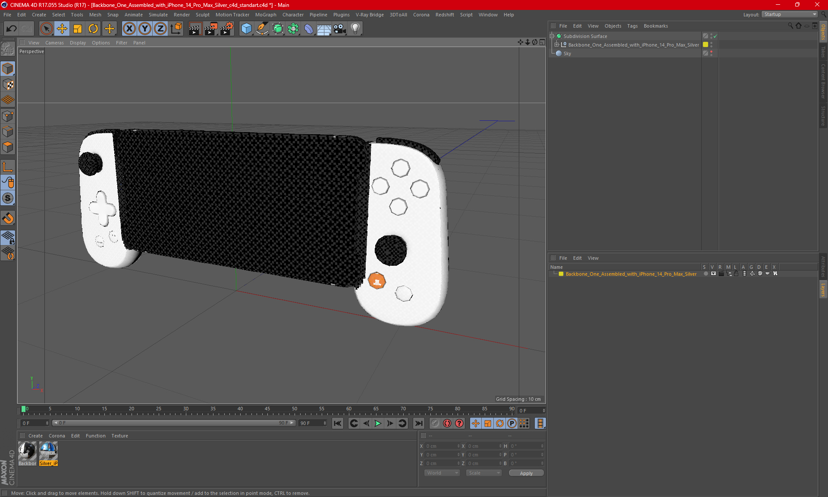Viewport: 828px width, 497px height.
Task: Switch to Points mode
Action: tap(8, 116)
